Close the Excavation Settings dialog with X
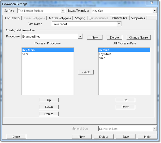 point(152,3)
